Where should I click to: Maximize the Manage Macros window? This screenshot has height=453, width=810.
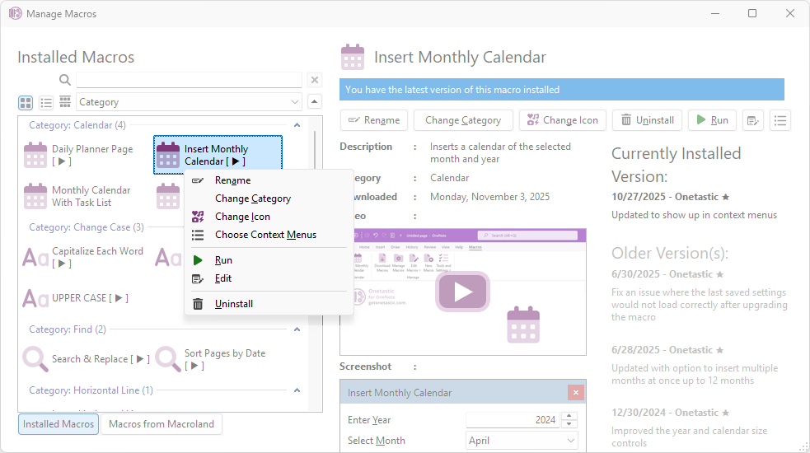click(x=752, y=13)
